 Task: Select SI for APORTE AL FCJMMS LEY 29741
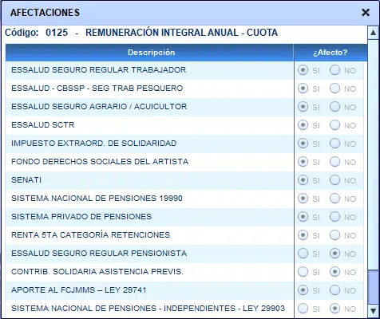pos(303,290)
